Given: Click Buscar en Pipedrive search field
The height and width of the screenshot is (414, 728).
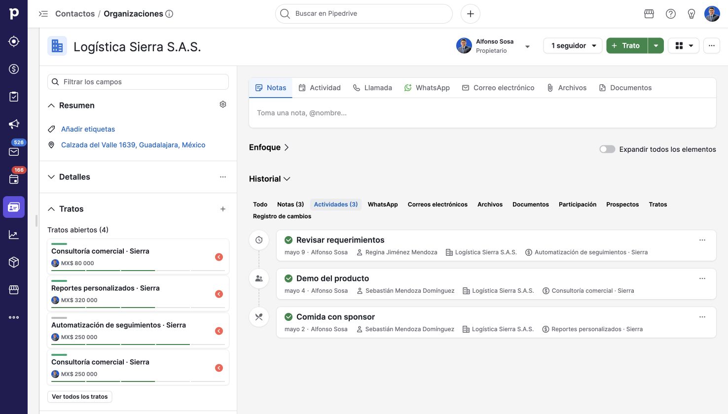Looking at the screenshot, I should pyautogui.click(x=364, y=14).
